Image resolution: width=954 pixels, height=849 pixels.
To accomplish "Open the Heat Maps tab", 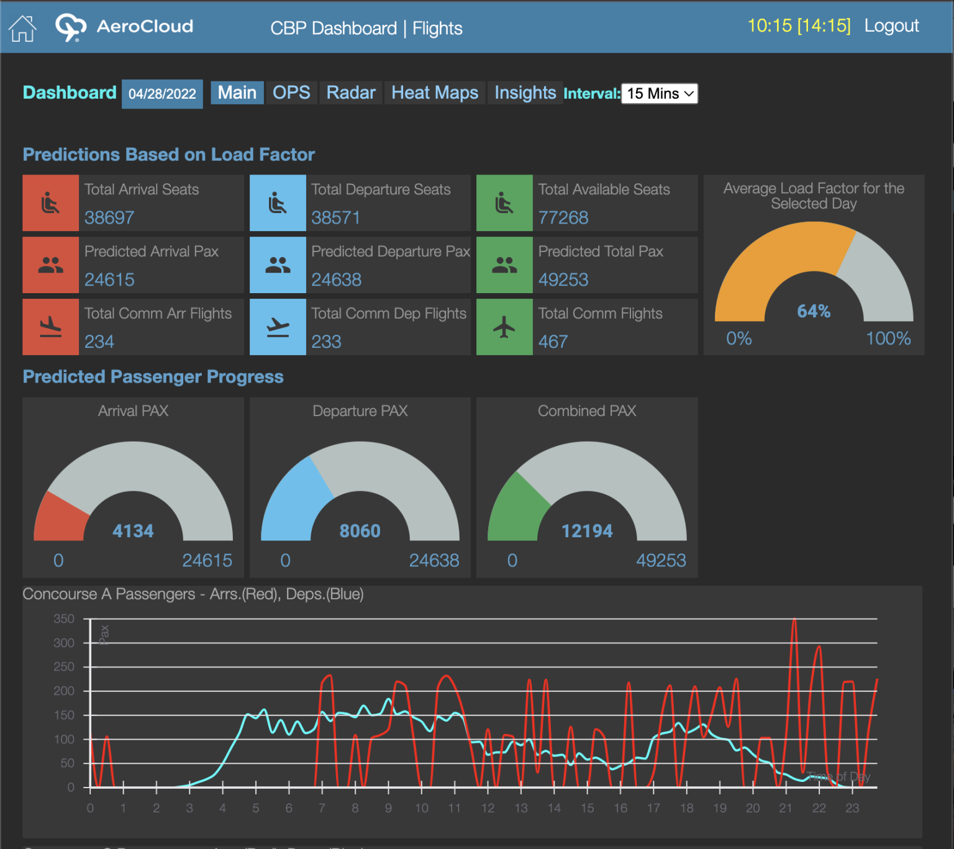I will click(x=434, y=93).
